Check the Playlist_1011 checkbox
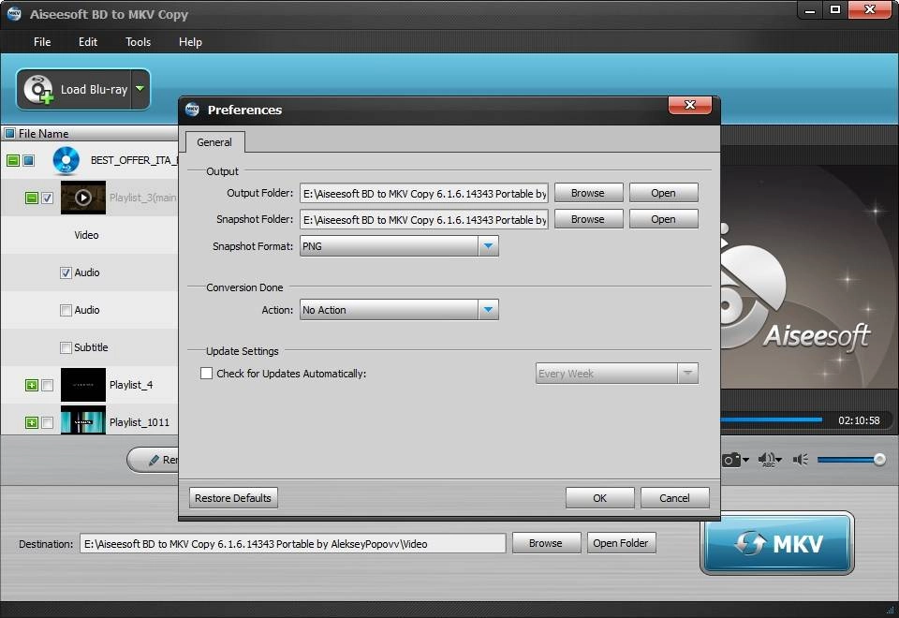The width and height of the screenshot is (899, 618). [x=48, y=422]
